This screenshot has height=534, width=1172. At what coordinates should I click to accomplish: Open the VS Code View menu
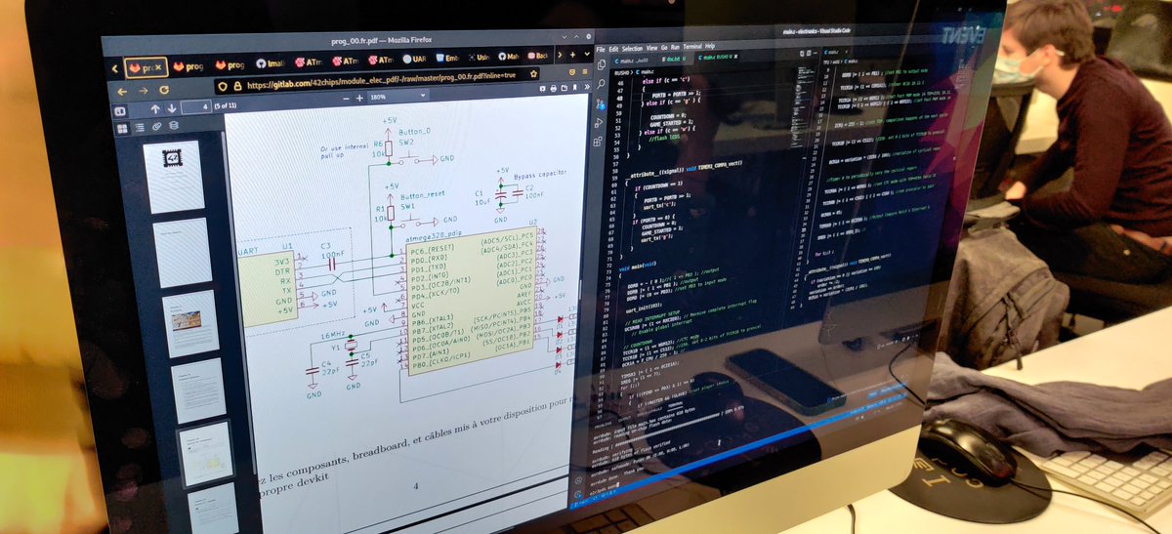coord(651,48)
